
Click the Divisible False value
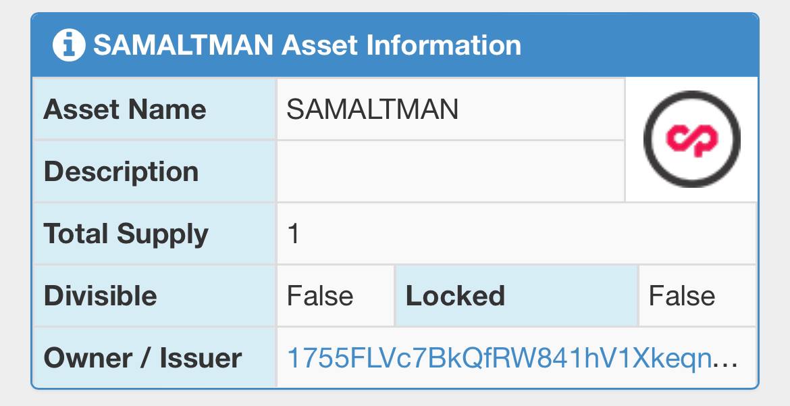point(320,296)
